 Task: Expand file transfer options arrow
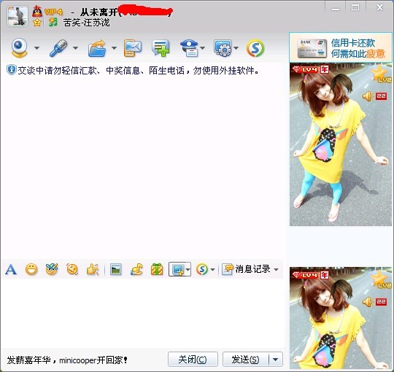point(114,48)
